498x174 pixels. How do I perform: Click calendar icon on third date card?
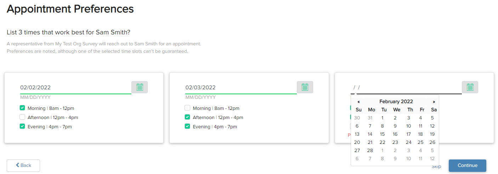[470, 87]
